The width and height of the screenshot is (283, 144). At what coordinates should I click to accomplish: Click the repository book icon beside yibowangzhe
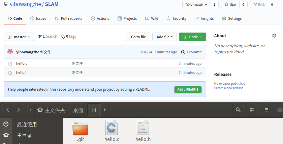point(6,4)
